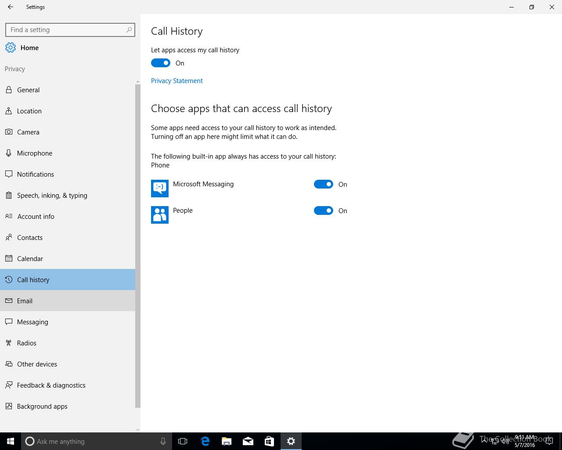Click the Home gear icon
The image size is (562, 450).
click(x=11, y=47)
